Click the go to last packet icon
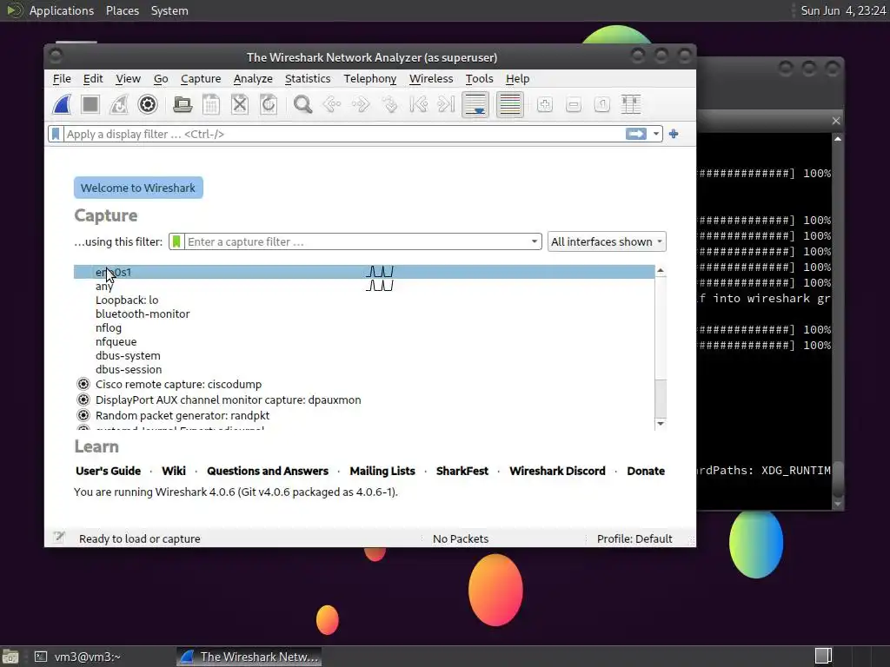Screen dimensions: 890x667 [447, 104]
